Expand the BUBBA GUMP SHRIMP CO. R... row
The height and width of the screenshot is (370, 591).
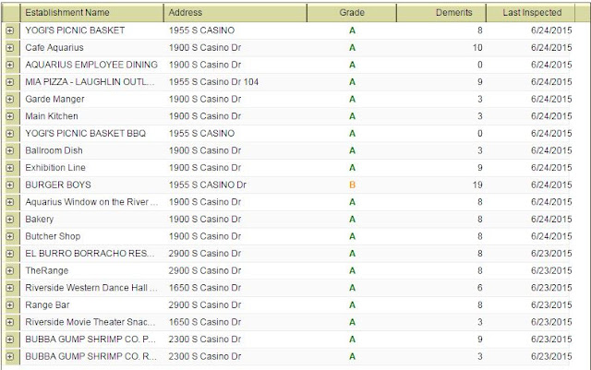click(x=10, y=356)
